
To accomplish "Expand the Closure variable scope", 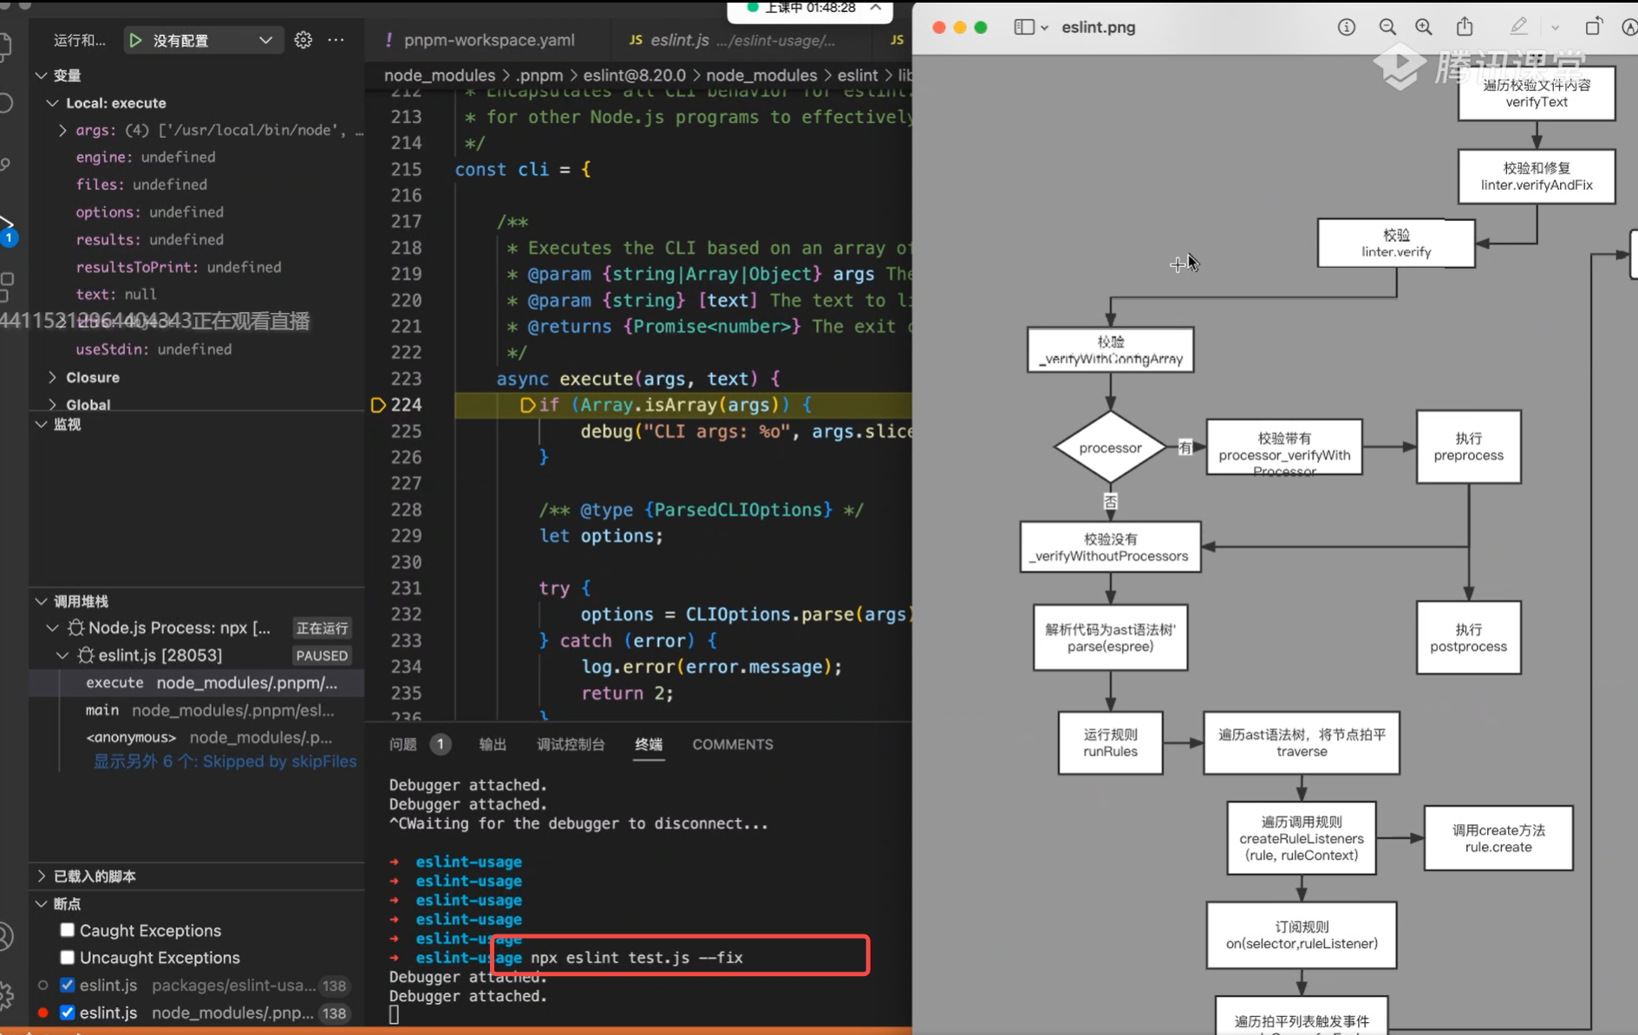I will [53, 377].
